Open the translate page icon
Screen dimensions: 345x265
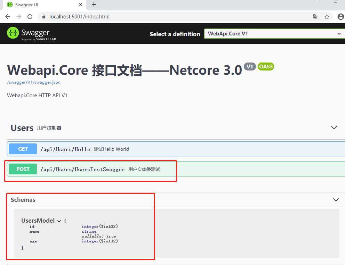[x=316, y=17]
